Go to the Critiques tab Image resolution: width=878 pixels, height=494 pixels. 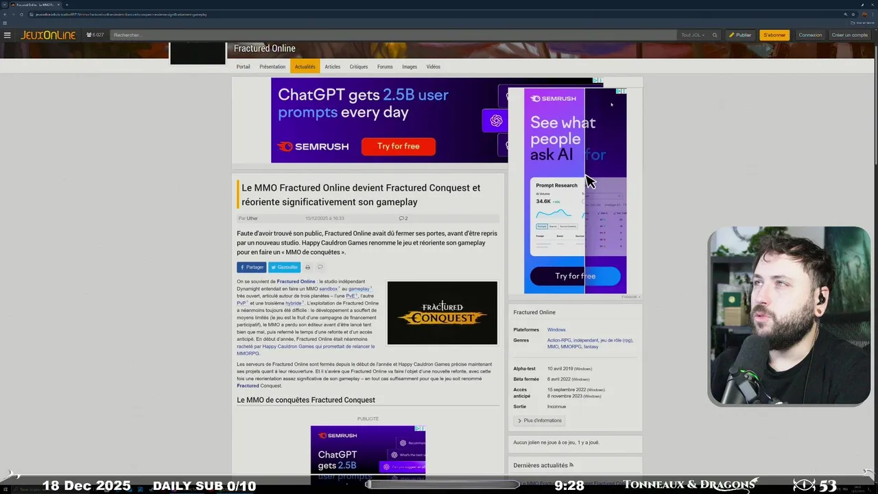359,67
